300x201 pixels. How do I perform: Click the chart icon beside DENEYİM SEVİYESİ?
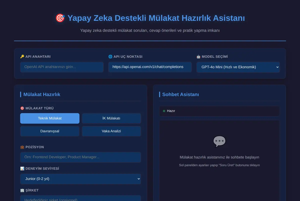tap(22, 169)
